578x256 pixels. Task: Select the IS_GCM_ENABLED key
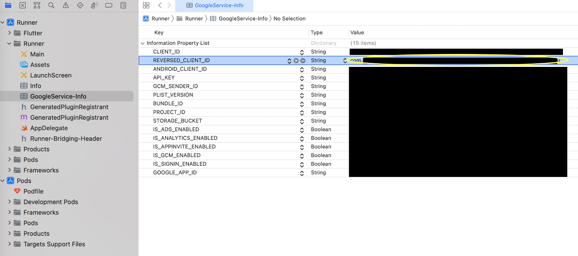pyautogui.click(x=177, y=155)
